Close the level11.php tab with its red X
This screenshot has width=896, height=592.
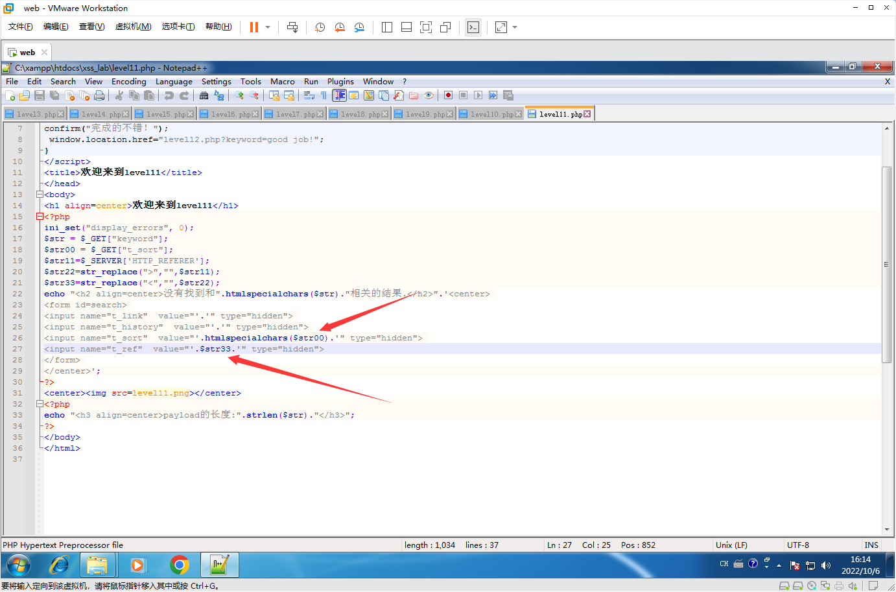587,114
